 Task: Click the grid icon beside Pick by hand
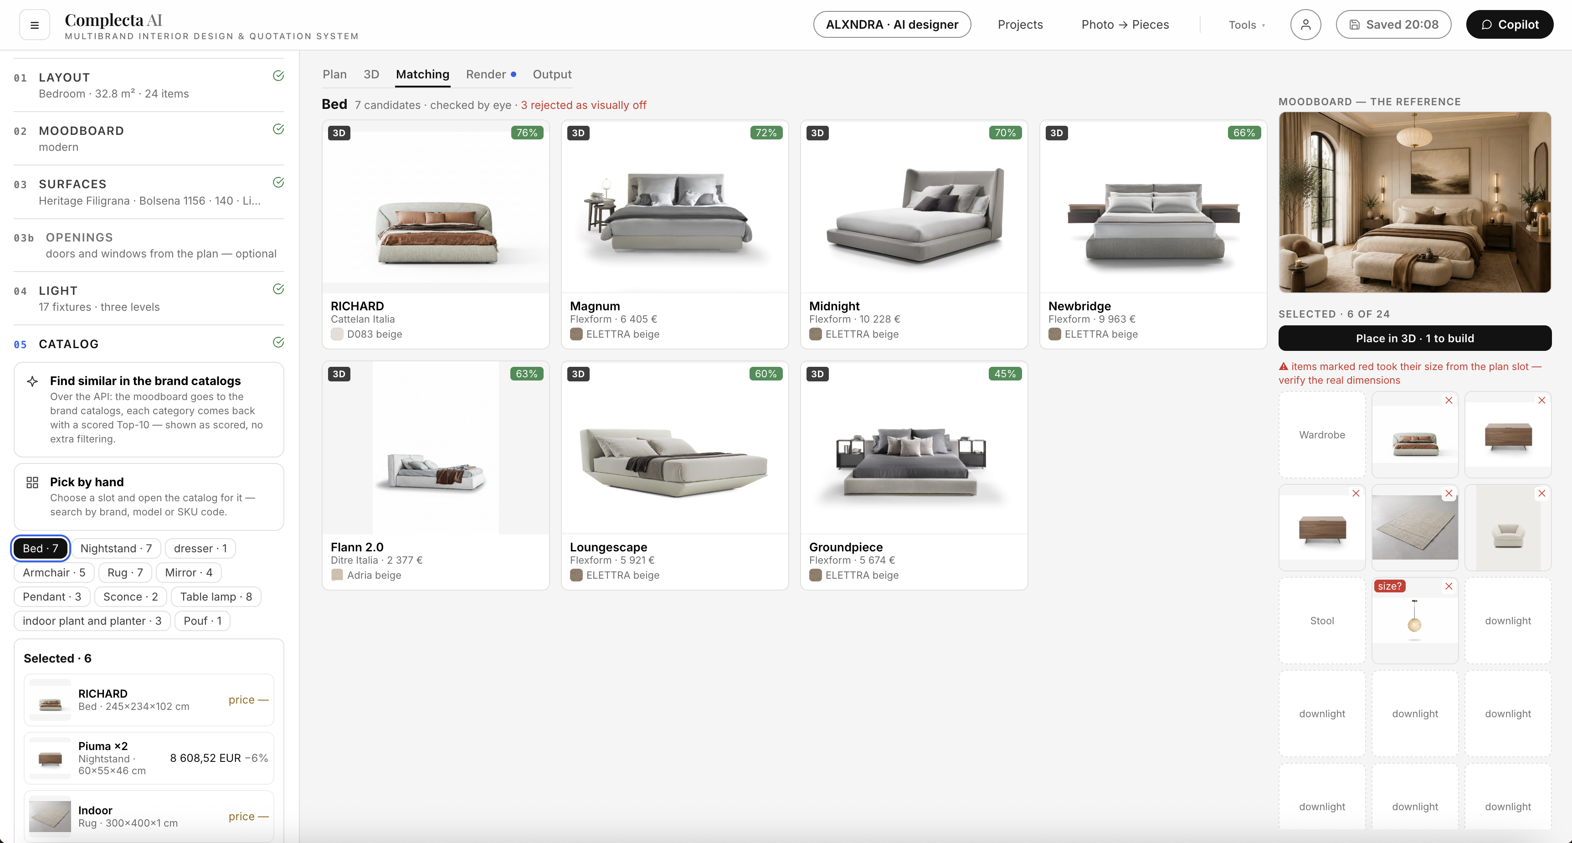point(32,482)
